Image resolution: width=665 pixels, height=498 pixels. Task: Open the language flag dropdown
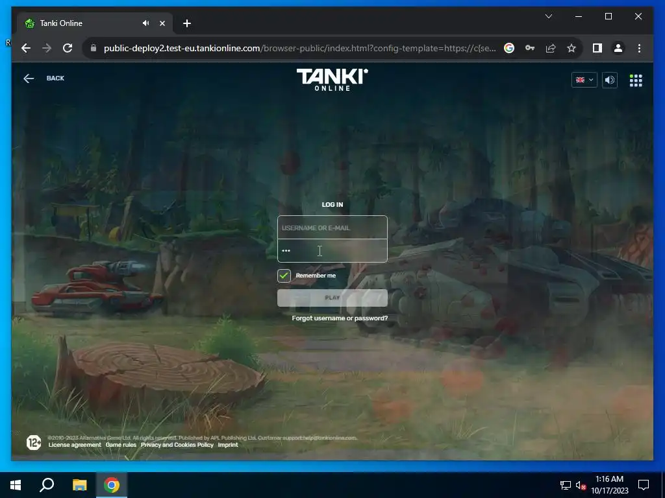click(584, 80)
